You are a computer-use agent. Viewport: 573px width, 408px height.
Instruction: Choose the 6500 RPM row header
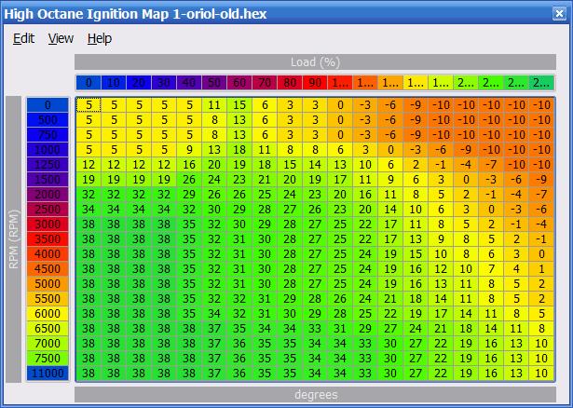coord(48,328)
